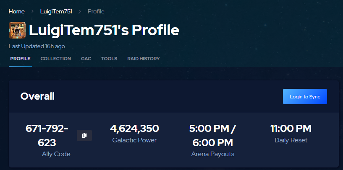View the RAID HISTORY tab
Screen dimensions: 343x170
[x=144, y=59]
